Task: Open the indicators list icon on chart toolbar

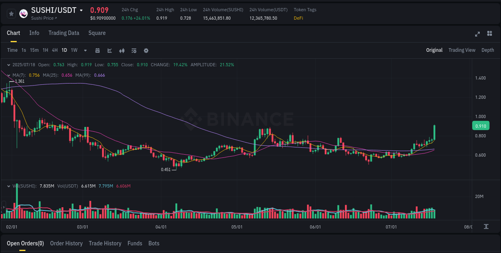Action: 134,51
